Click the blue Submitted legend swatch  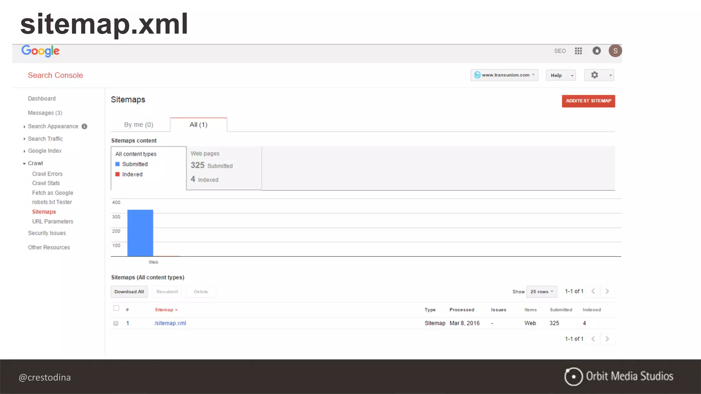point(117,164)
